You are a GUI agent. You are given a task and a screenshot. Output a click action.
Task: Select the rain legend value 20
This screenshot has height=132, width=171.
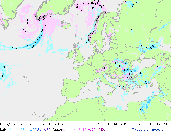coord(35,130)
